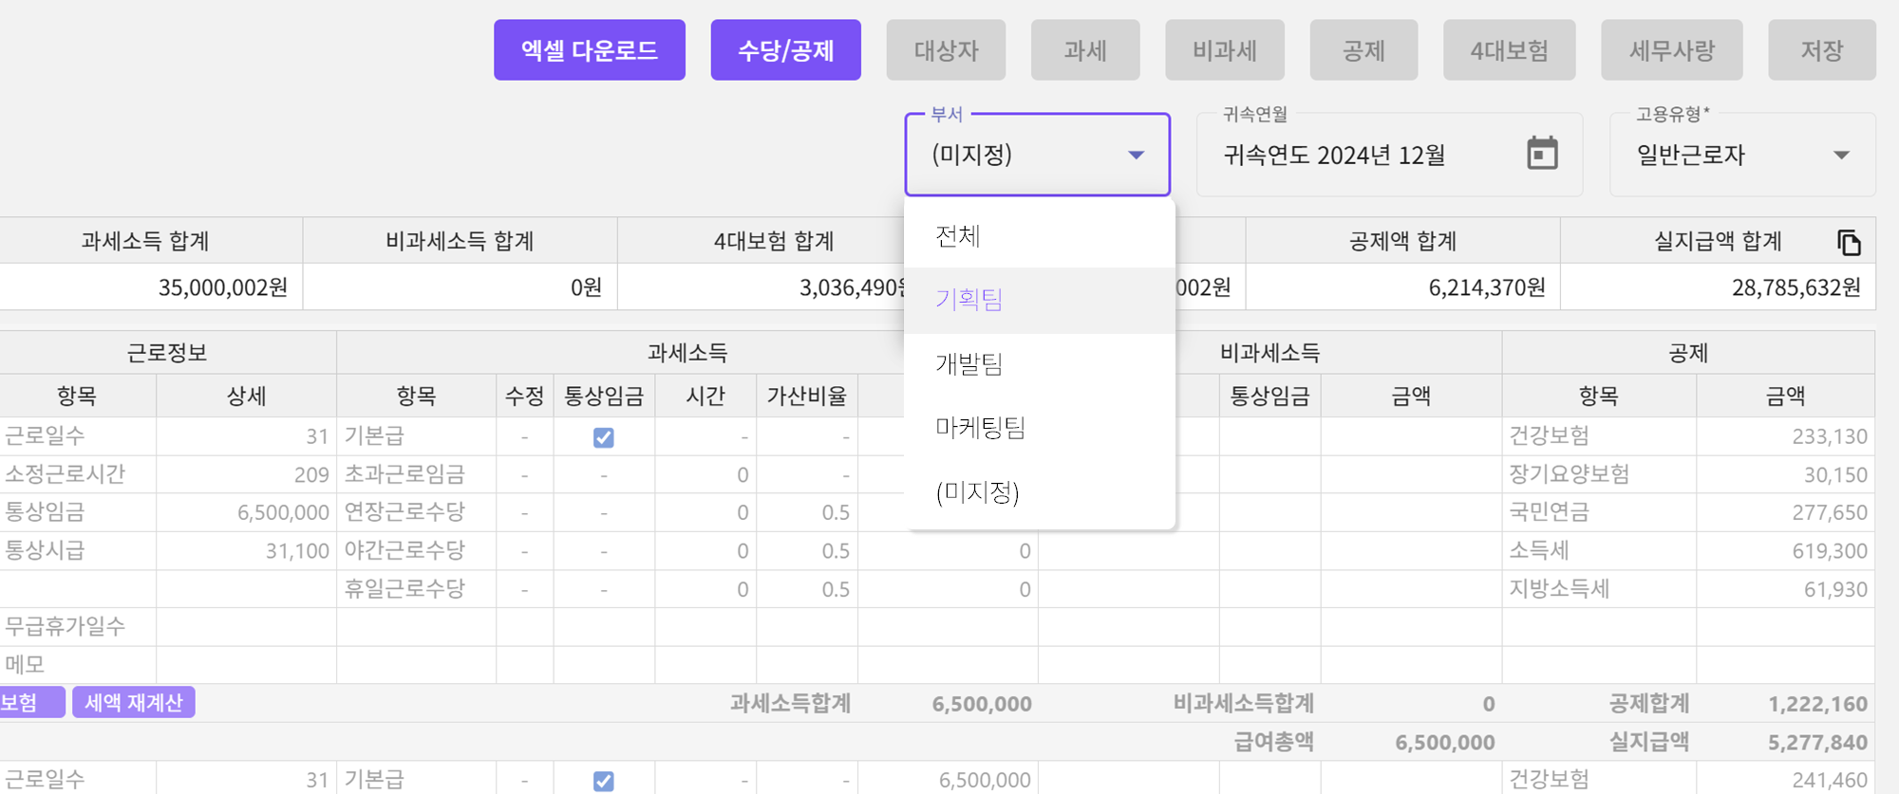
Task: Open the 세무사랑 tab
Action: 1671,50
